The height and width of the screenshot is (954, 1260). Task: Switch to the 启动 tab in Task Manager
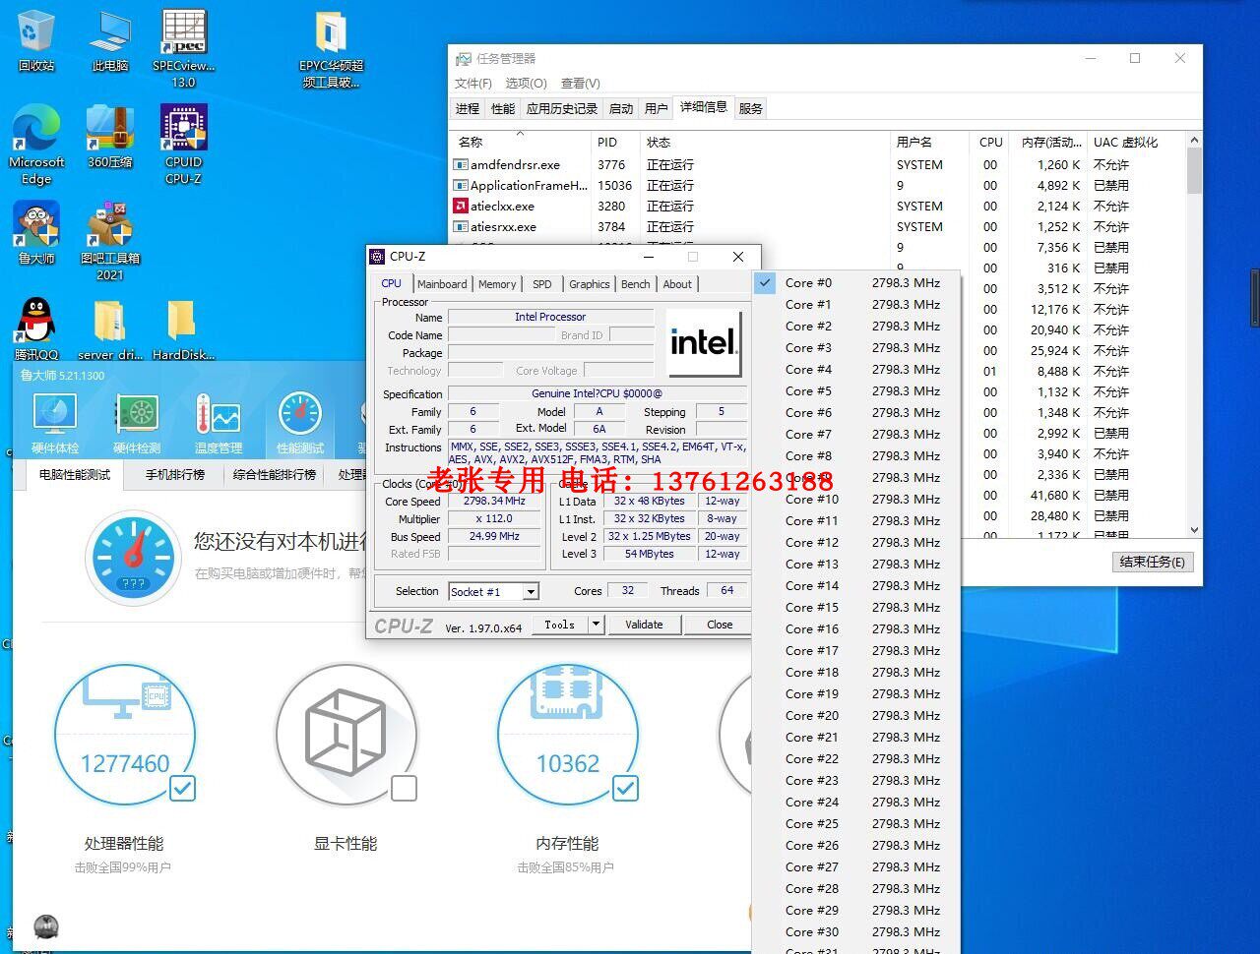pyautogui.click(x=621, y=109)
